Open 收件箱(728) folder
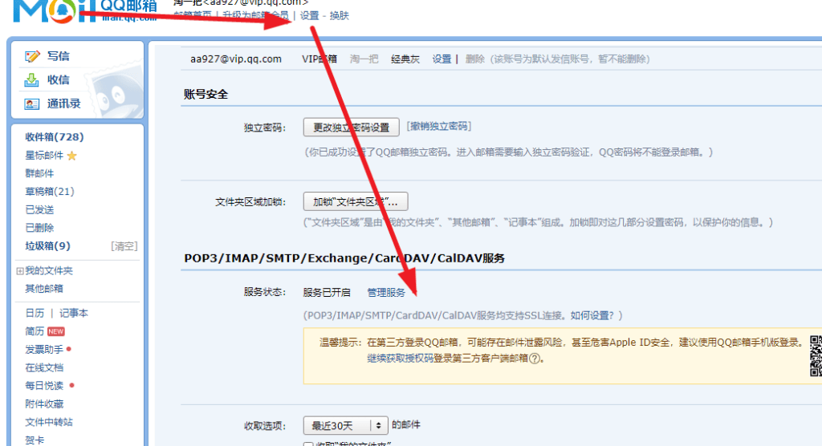This screenshot has width=822, height=446. pyautogui.click(x=55, y=137)
